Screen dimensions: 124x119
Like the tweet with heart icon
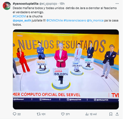63,114
